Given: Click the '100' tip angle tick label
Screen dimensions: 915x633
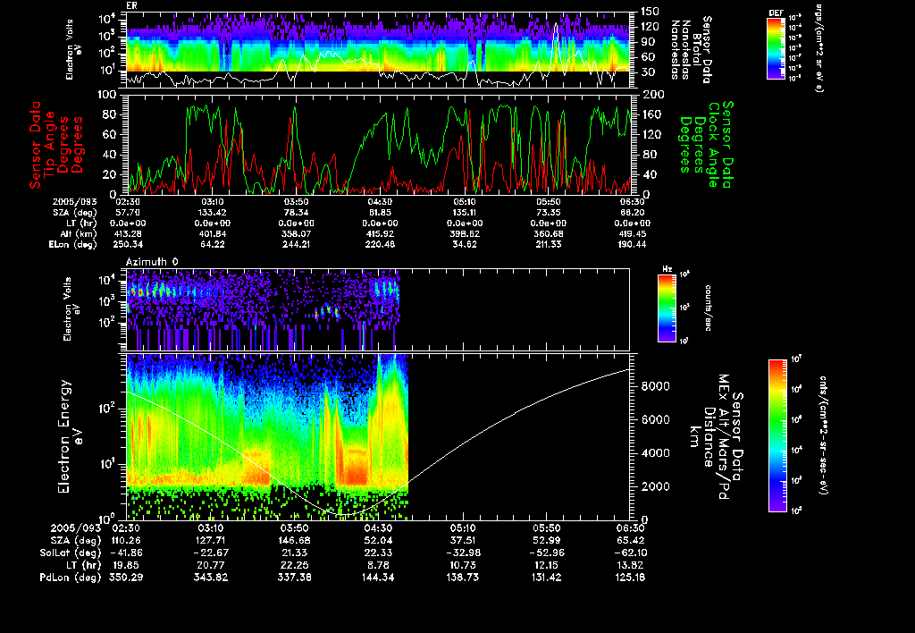Looking at the screenshot, I should coord(108,95).
